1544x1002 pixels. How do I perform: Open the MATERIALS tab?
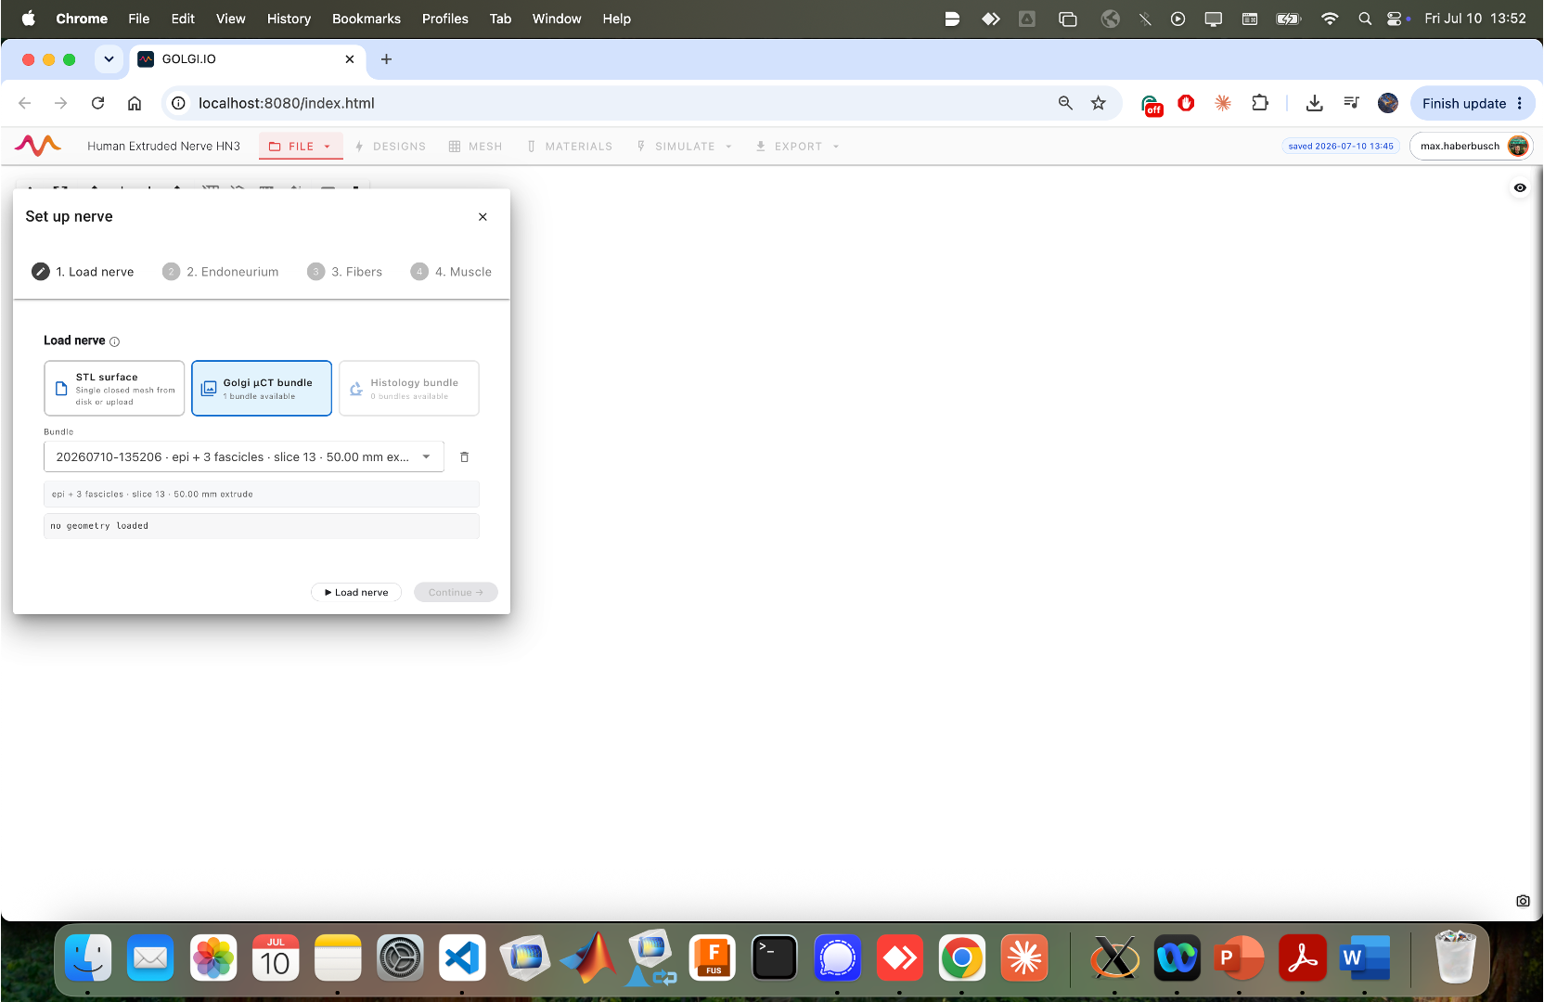(570, 147)
